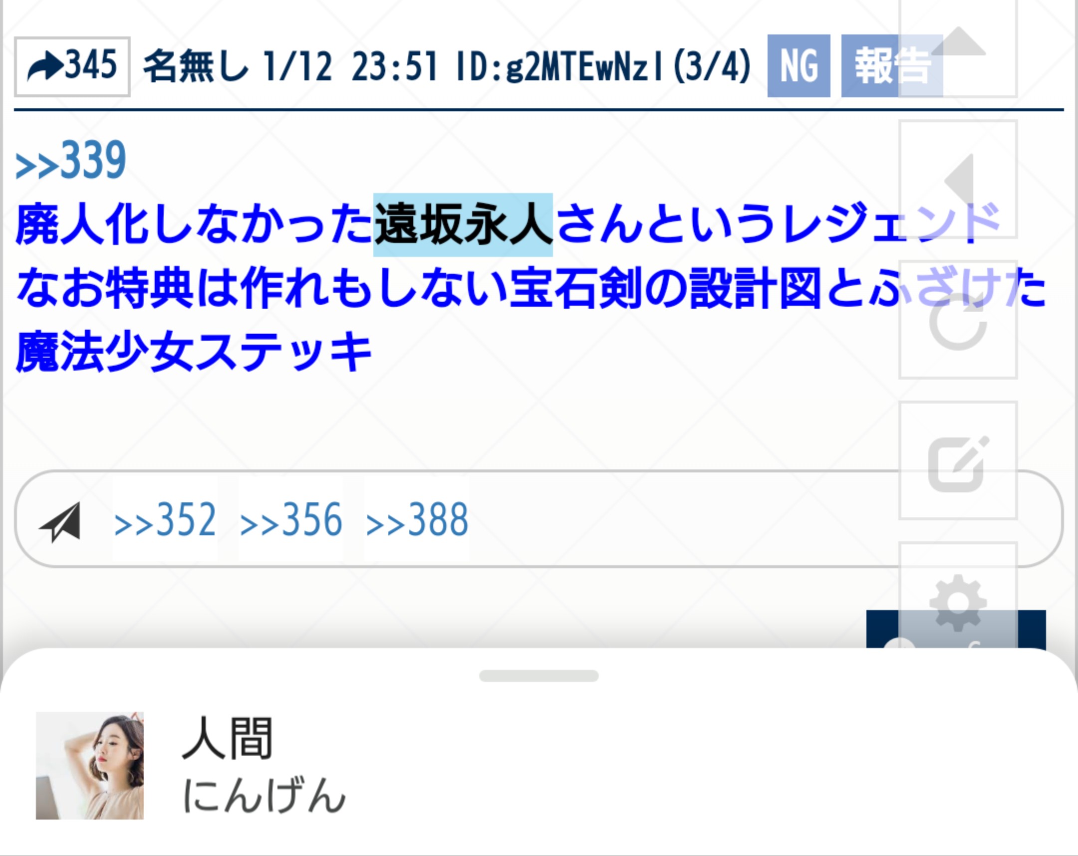This screenshot has width=1078, height=856.
Task: Go back with the left triangle icon
Action: (958, 179)
